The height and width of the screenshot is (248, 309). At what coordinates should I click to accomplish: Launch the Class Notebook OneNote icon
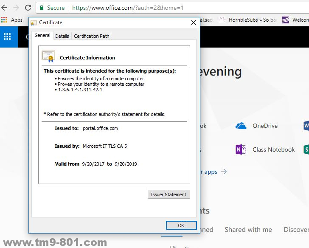(241, 149)
